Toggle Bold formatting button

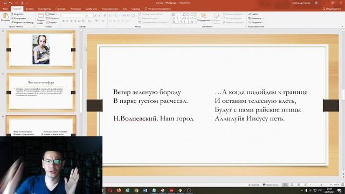(x=64, y=21)
